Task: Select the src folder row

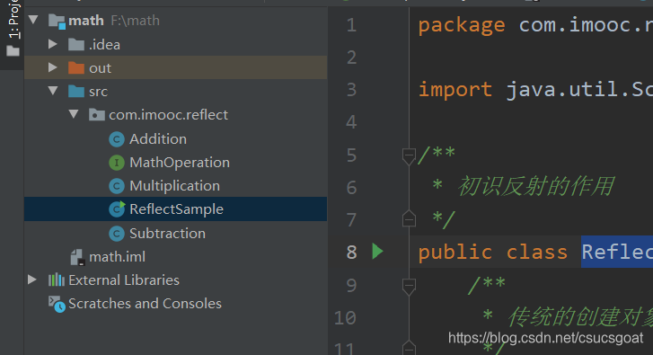Action: [175, 91]
